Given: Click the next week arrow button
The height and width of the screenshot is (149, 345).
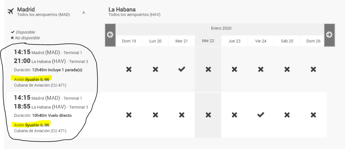Looking at the screenshot, I should (x=329, y=35).
